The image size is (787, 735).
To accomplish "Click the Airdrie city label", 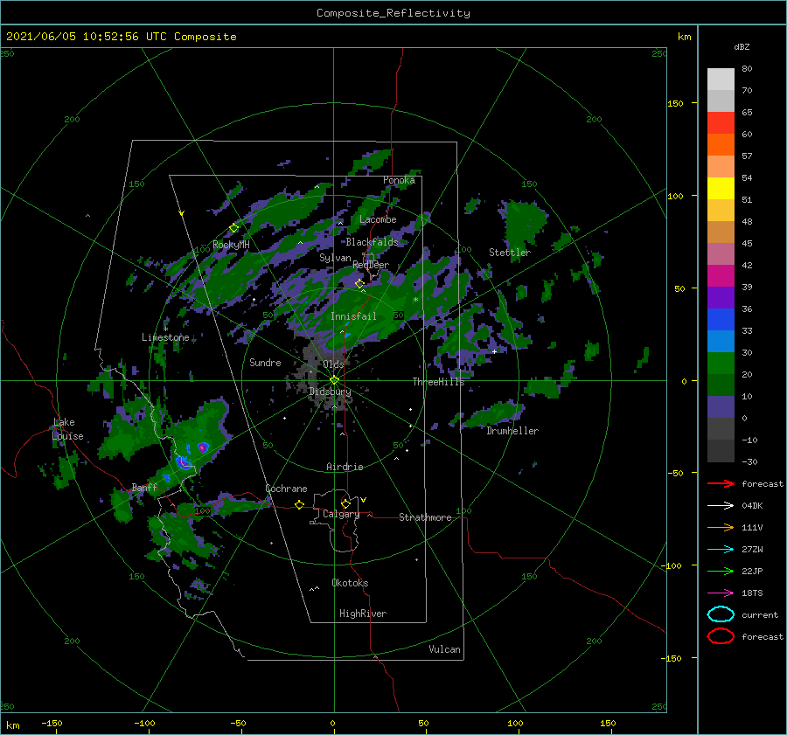I will [345, 467].
